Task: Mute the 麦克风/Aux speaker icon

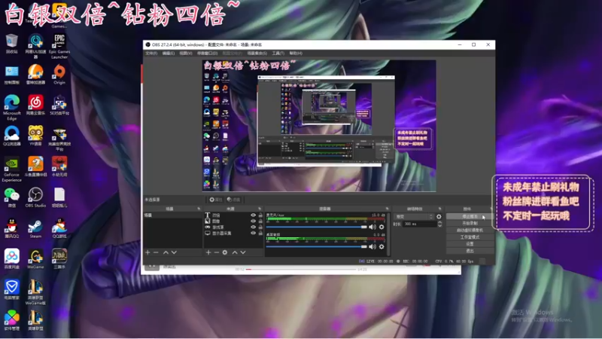Action: 372,227
